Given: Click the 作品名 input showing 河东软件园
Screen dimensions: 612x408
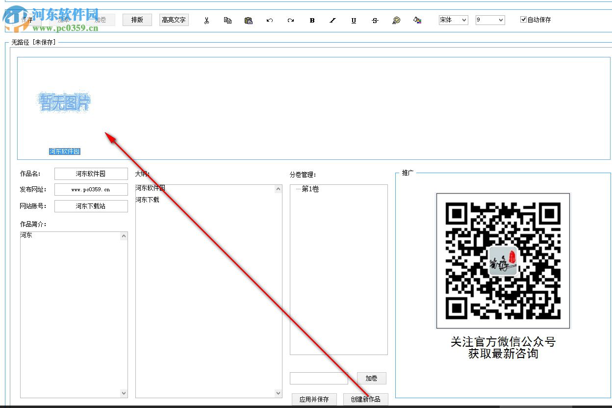Looking at the screenshot, I should pyautogui.click(x=91, y=174).
